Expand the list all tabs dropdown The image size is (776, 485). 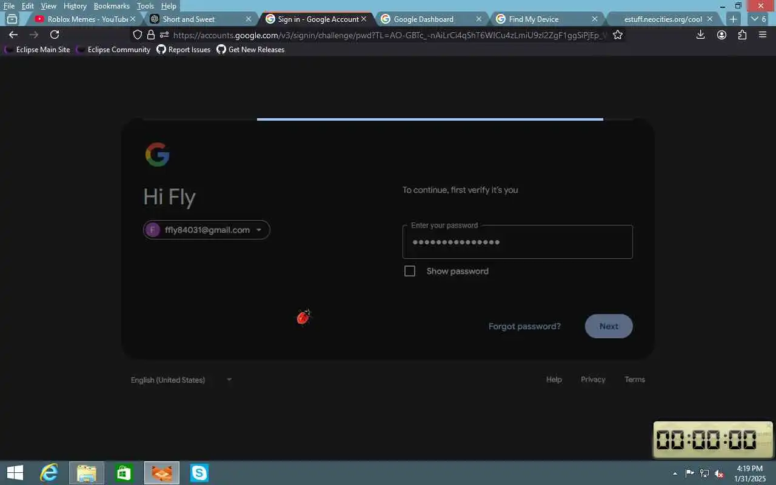coord(758,19)
